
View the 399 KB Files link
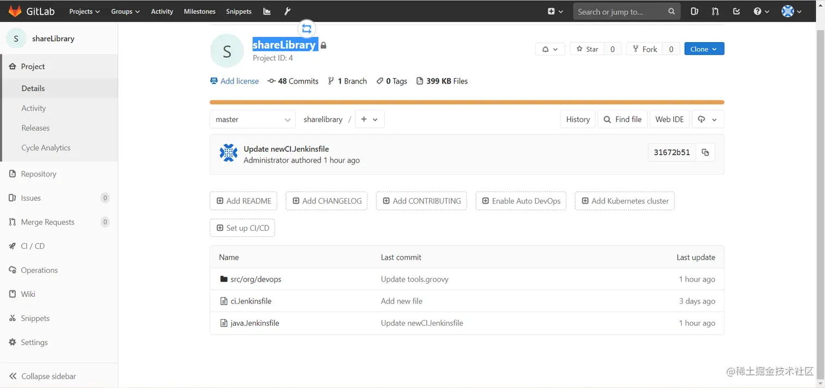tap(442, 81)
